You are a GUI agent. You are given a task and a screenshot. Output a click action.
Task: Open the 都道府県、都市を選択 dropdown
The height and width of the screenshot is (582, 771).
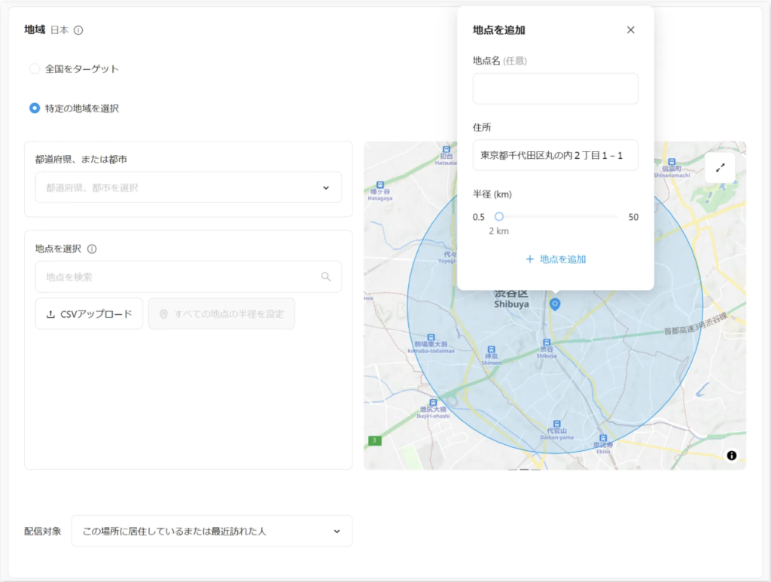(188, 187)
